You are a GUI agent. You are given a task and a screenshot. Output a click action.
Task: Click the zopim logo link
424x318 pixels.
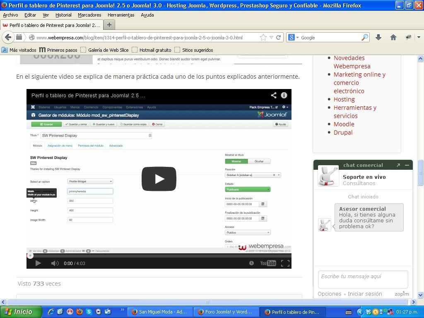pos(402,294)
